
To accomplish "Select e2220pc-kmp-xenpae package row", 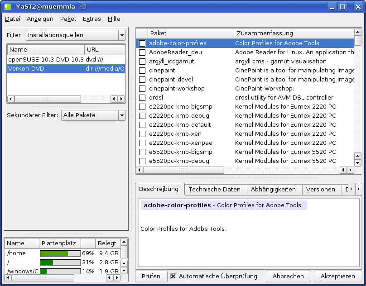I will (245, 143).
